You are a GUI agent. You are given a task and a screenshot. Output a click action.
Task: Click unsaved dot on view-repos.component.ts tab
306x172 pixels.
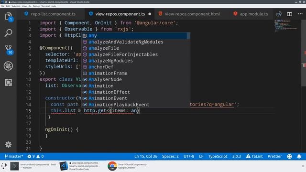150,14
